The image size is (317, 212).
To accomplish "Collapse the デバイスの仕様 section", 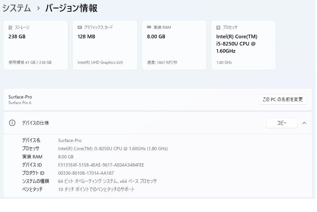I will point(304,123).
